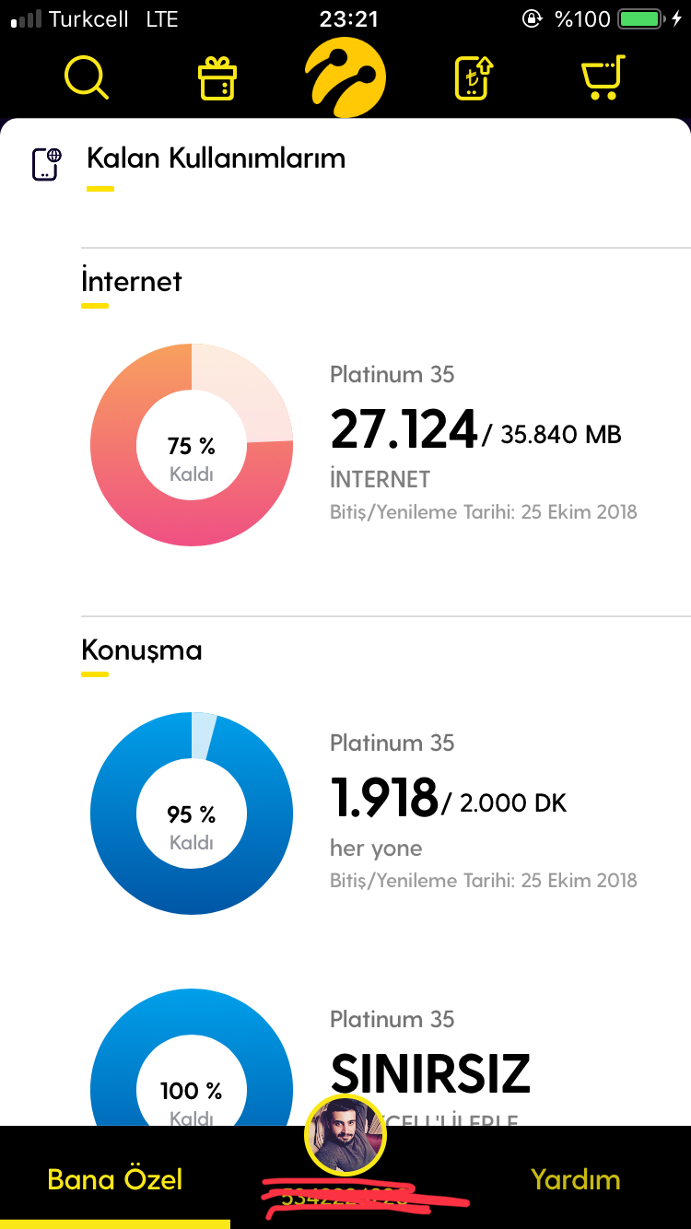Tap the rotation lock status icon

(x=532, y=18)
